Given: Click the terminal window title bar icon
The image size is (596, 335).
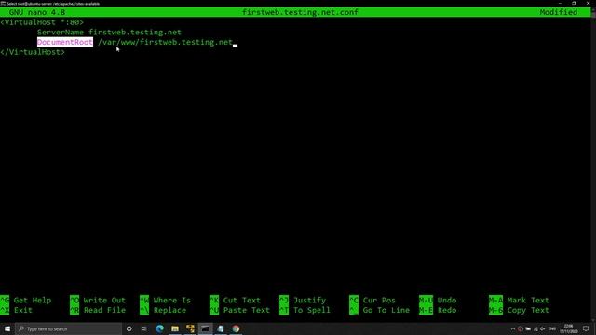Looking at the screenshot, I should (3, 4).
